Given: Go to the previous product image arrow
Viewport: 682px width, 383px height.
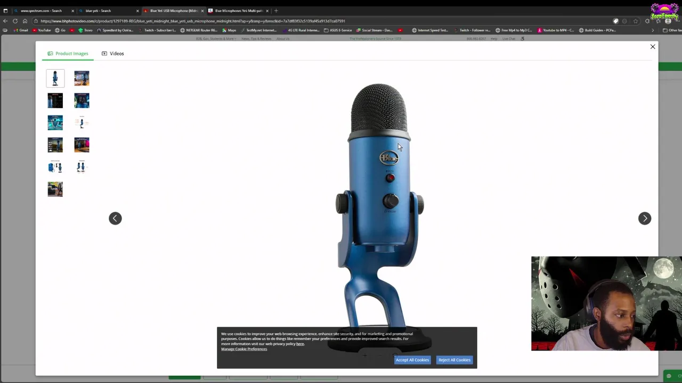Looking at the screenshot, I should pyautogui.click(x=115, y=218).
